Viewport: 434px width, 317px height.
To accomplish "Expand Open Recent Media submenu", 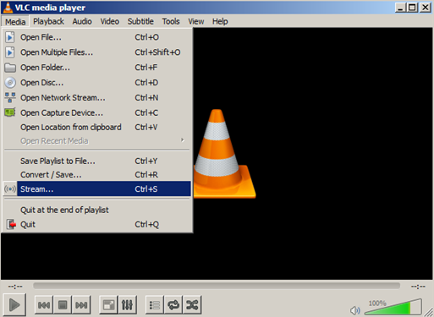I will 97,140.
